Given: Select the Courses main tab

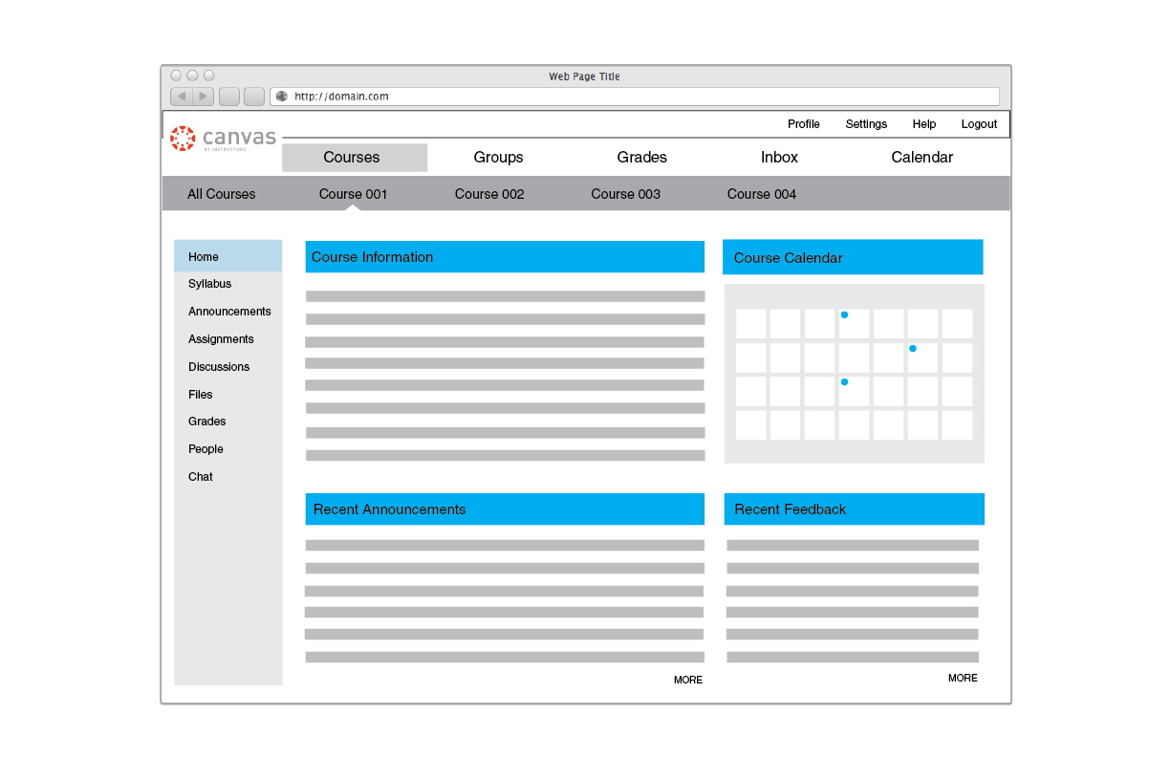Looking at the screenshot, I should [355, 158].
